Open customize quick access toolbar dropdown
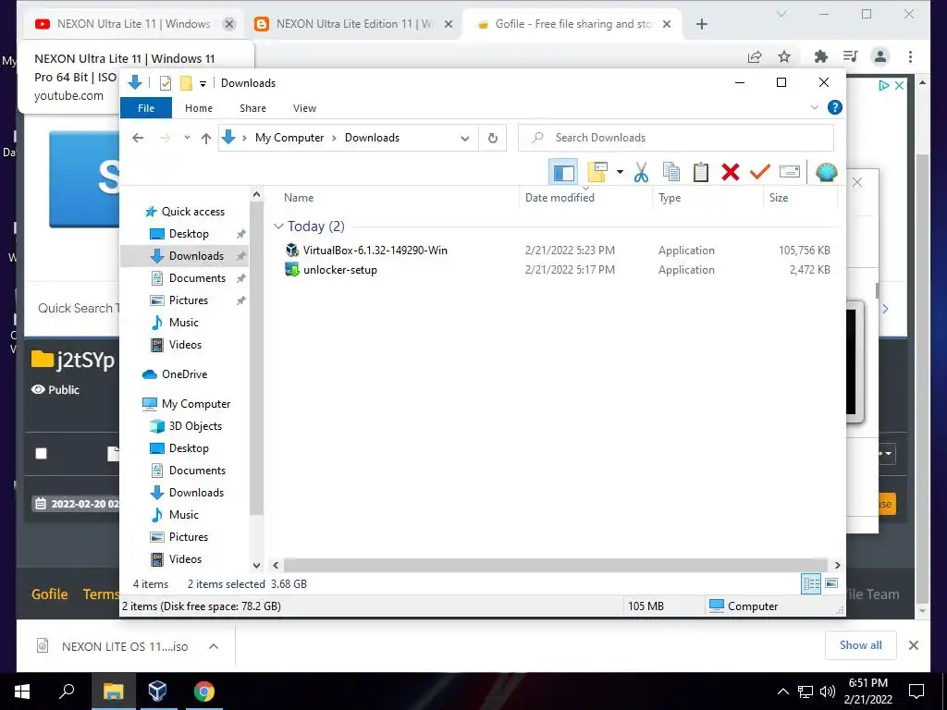The image size is (947, 710). coord(203,84)
